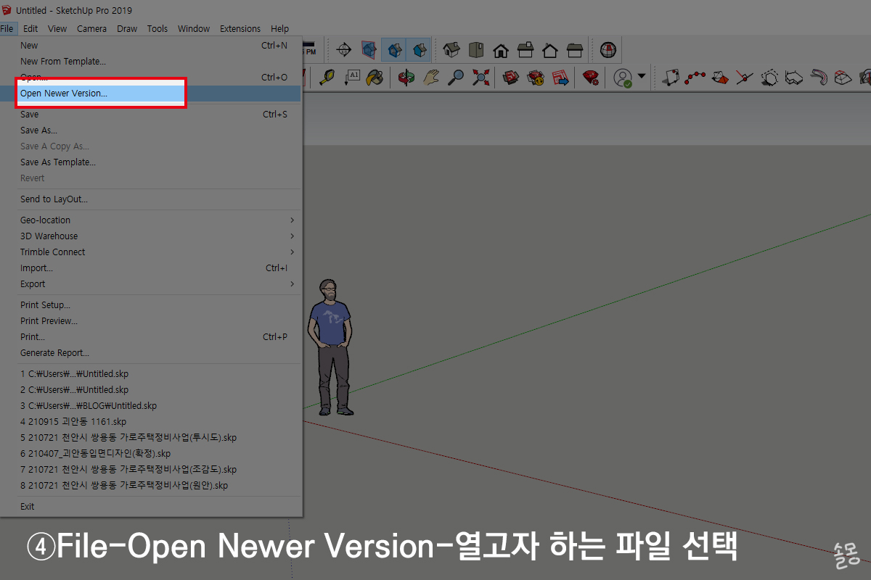Open the Help menu
Image resolution: width=871 pixels, height=580 pixels.
coord(279,28)
